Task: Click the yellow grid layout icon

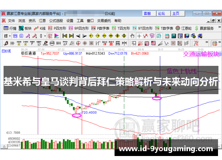Action: pos(215,43)
